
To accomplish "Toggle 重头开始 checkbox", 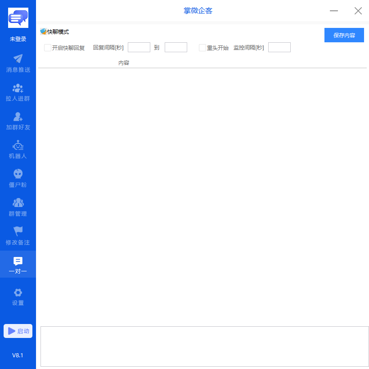I will (202, 48).
